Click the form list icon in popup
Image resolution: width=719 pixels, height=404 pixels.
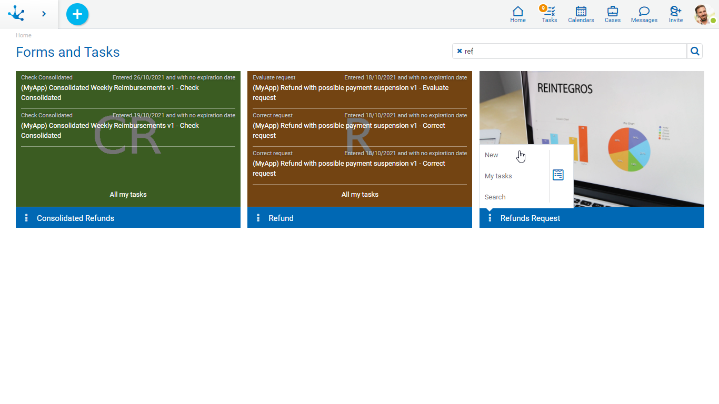[558, 175]
